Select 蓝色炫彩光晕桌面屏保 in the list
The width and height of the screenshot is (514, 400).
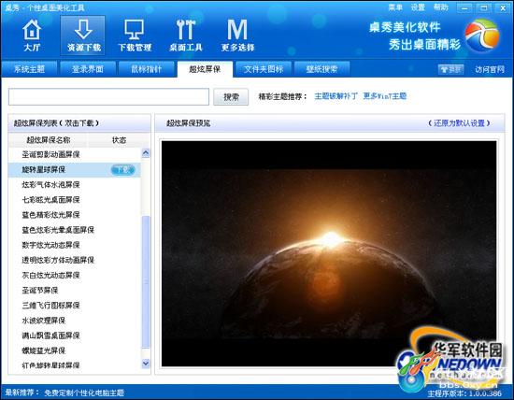[x=75, y=230]
